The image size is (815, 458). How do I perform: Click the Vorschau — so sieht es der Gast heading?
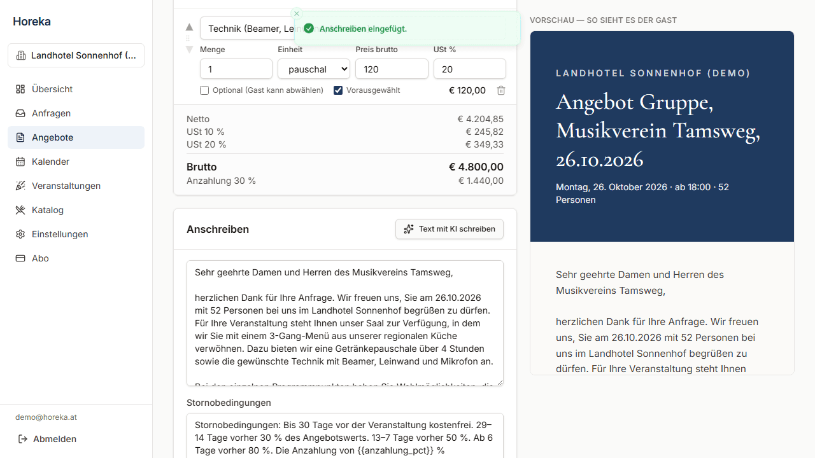(x=603, y=20)
